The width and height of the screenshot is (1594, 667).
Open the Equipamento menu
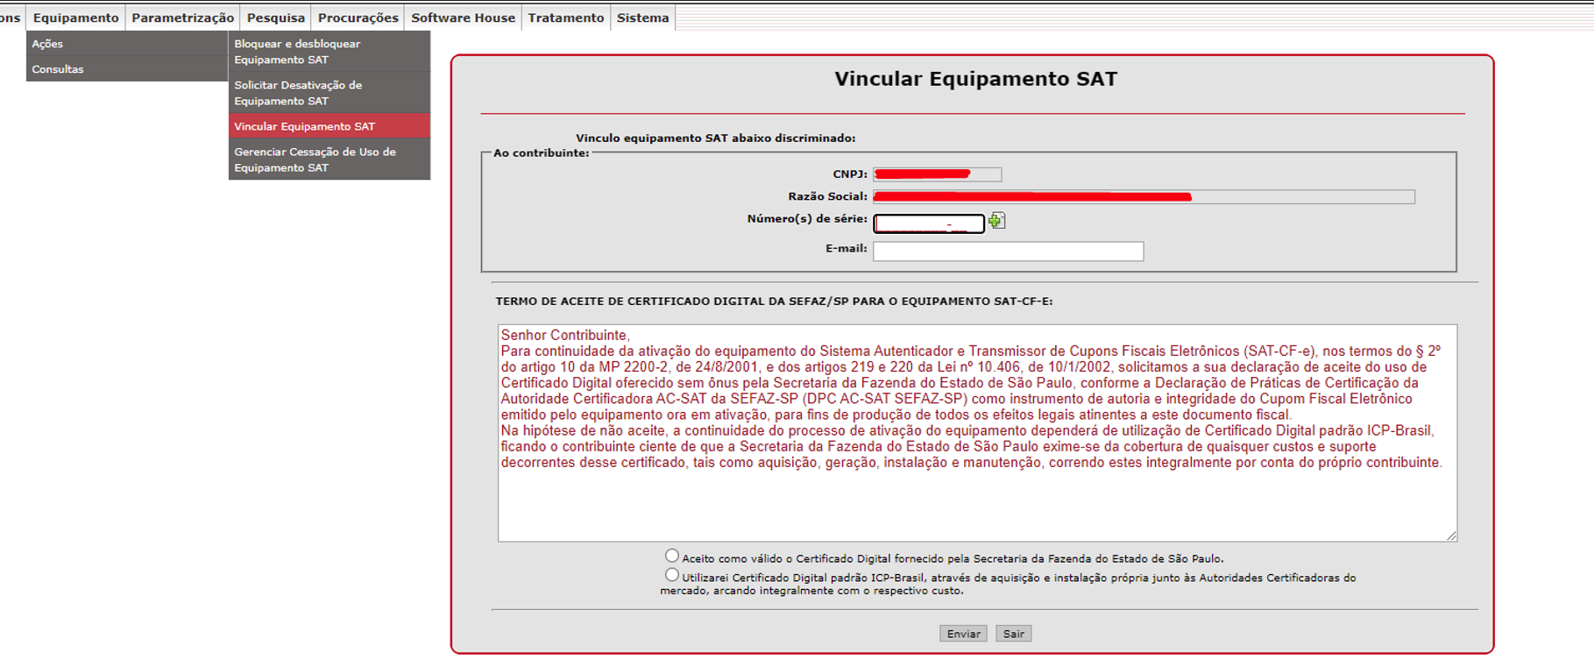click(x=76, y=18)
